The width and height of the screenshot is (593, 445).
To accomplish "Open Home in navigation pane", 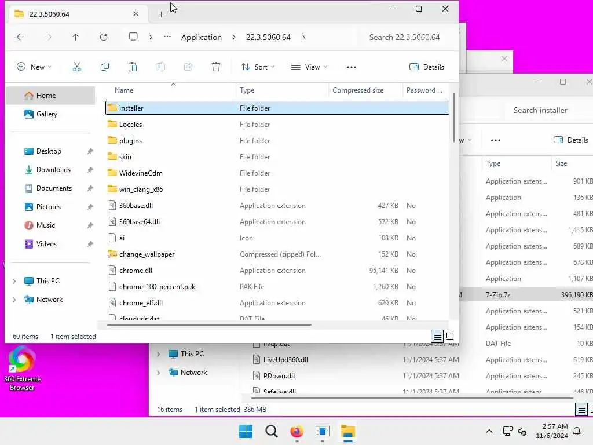I will point(50,96).
